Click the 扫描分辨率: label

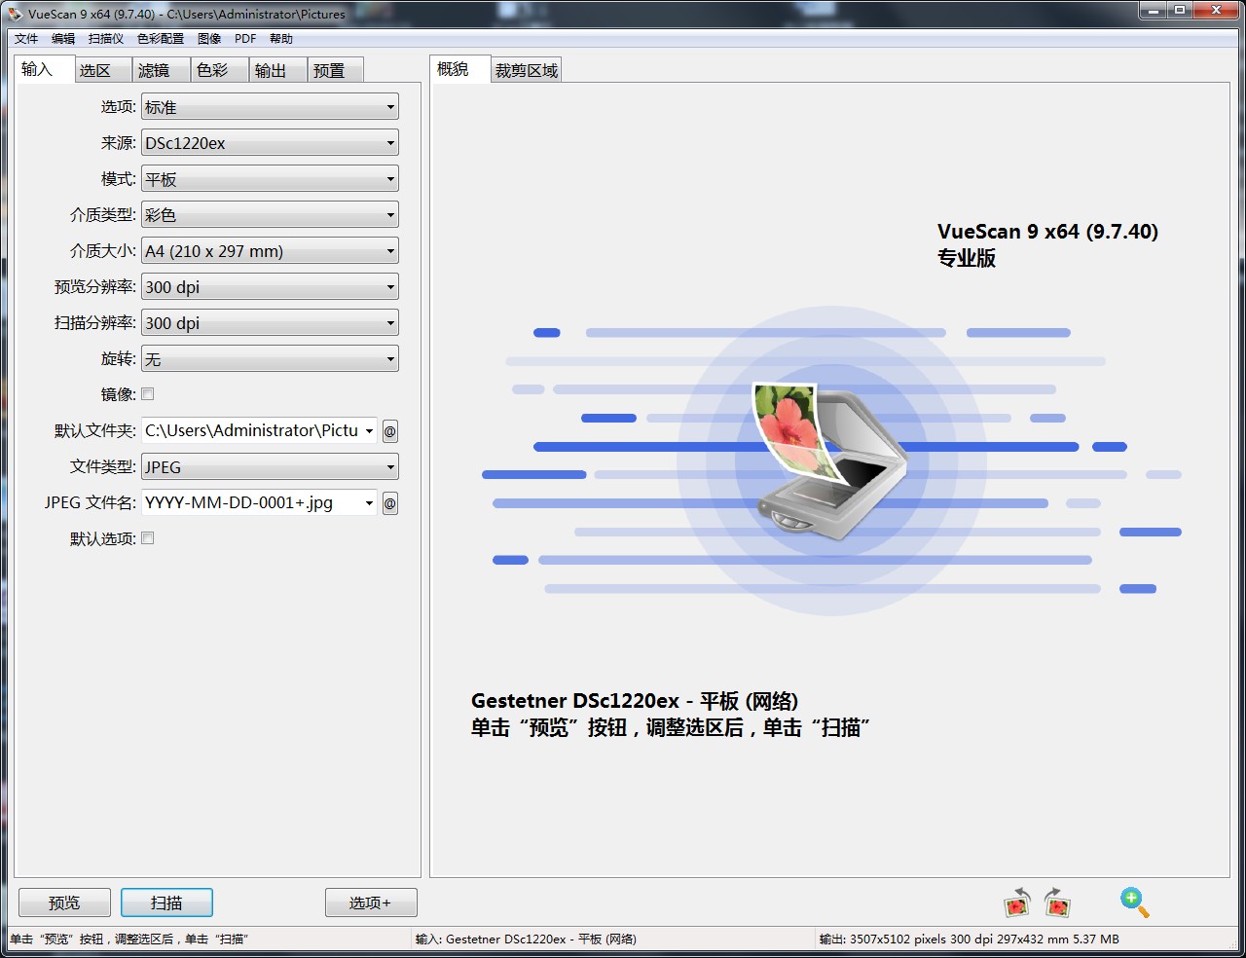coord(95,323)
